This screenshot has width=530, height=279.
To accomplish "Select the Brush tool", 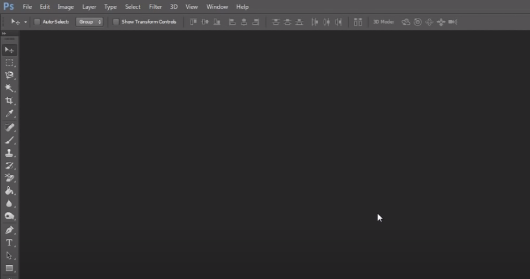I will [9, 140].
